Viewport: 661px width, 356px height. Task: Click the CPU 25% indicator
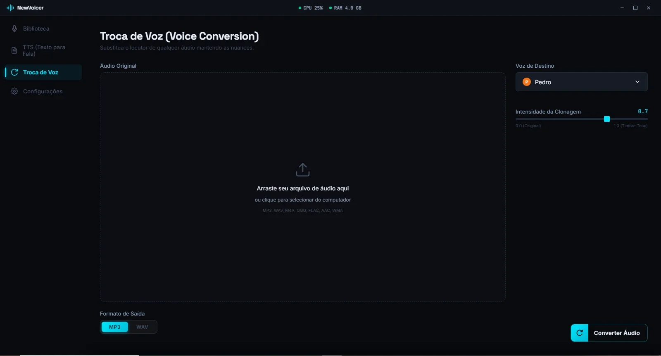coord(311,8)
